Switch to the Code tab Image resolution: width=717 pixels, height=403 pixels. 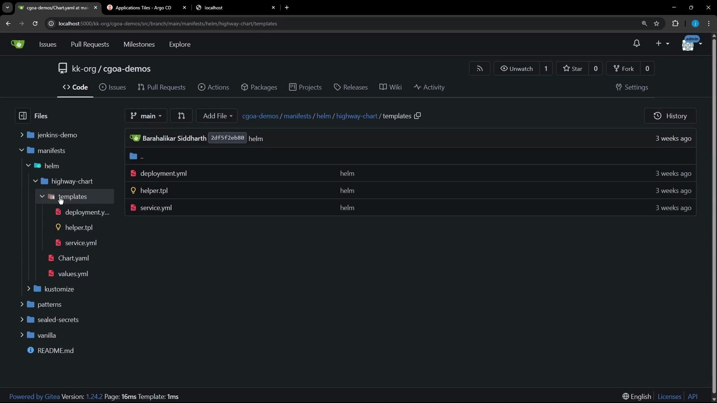click(75, 87)
